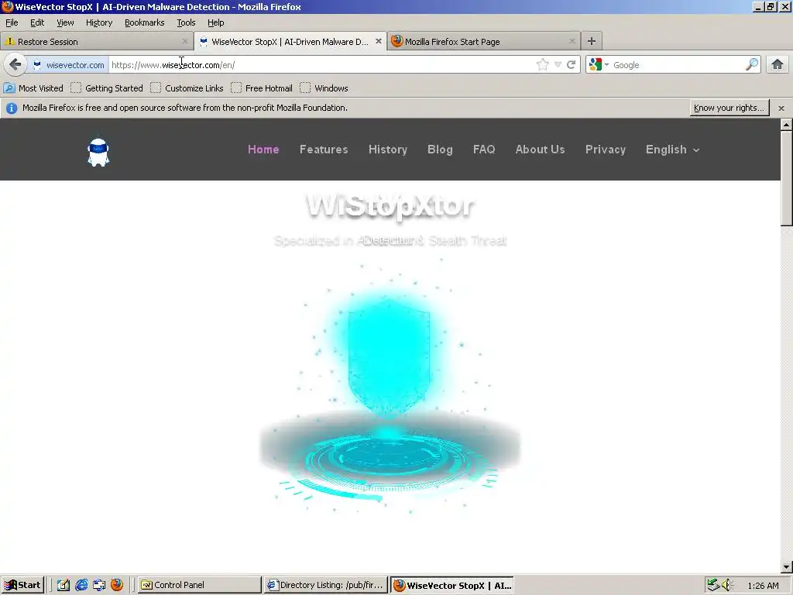Open the Blog page
Screen dimensions: 793x595
pos(440,150)
